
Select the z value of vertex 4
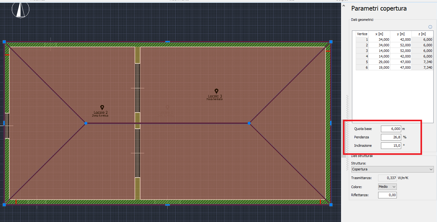tap(422, 56)
